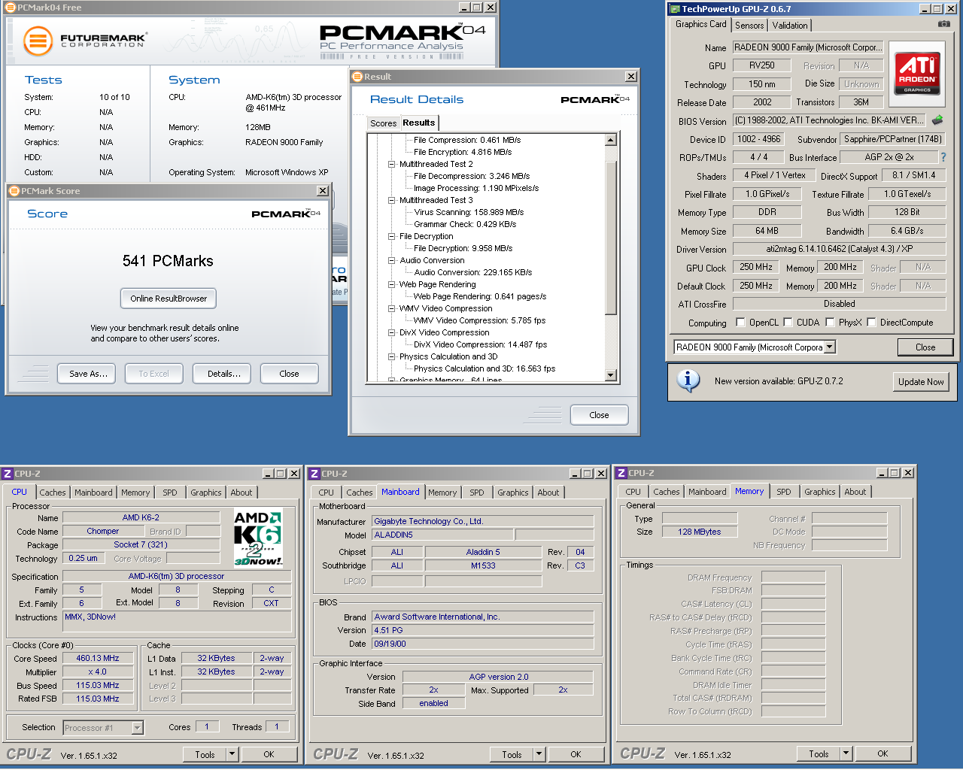This screenshot has width=963, height=770.
Task: Click the BIOS Date 09/19/00 field
Action: pyautogui.click(x=483, y=644)
